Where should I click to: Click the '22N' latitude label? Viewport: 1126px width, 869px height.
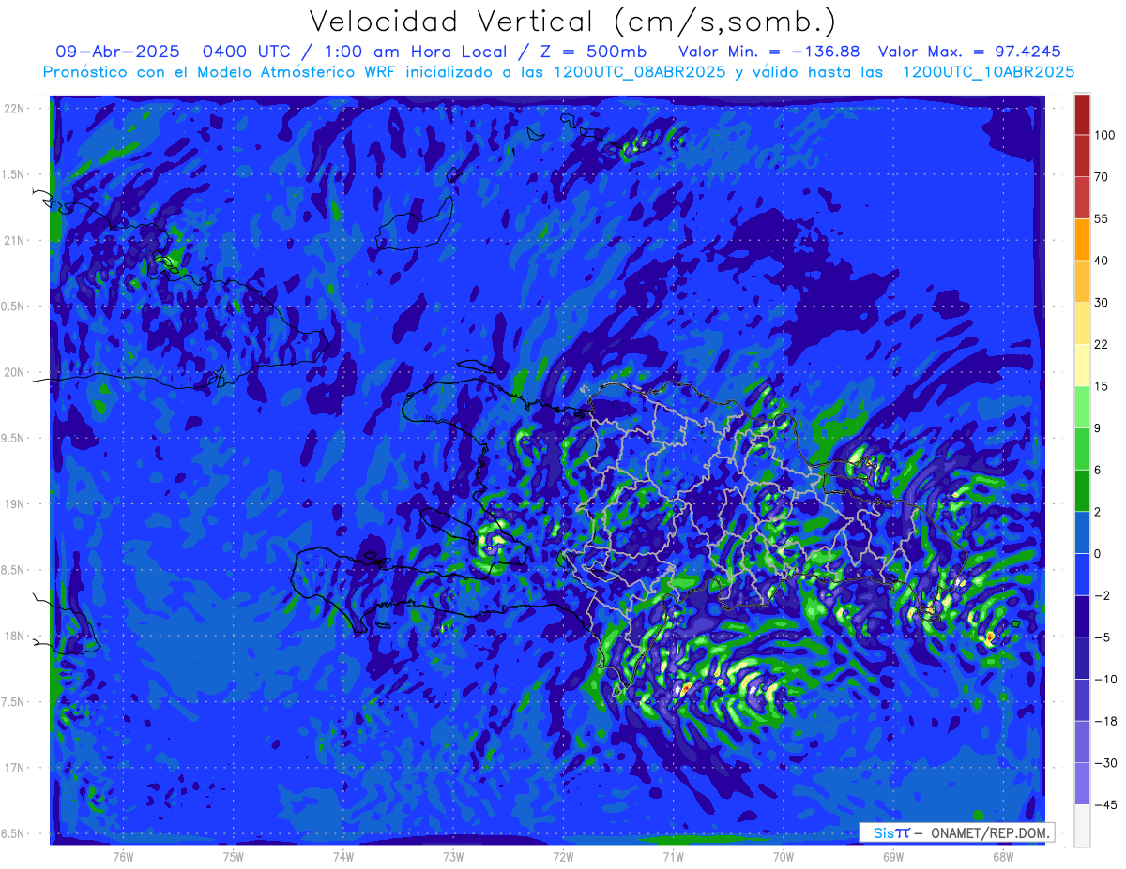[14, 109]
